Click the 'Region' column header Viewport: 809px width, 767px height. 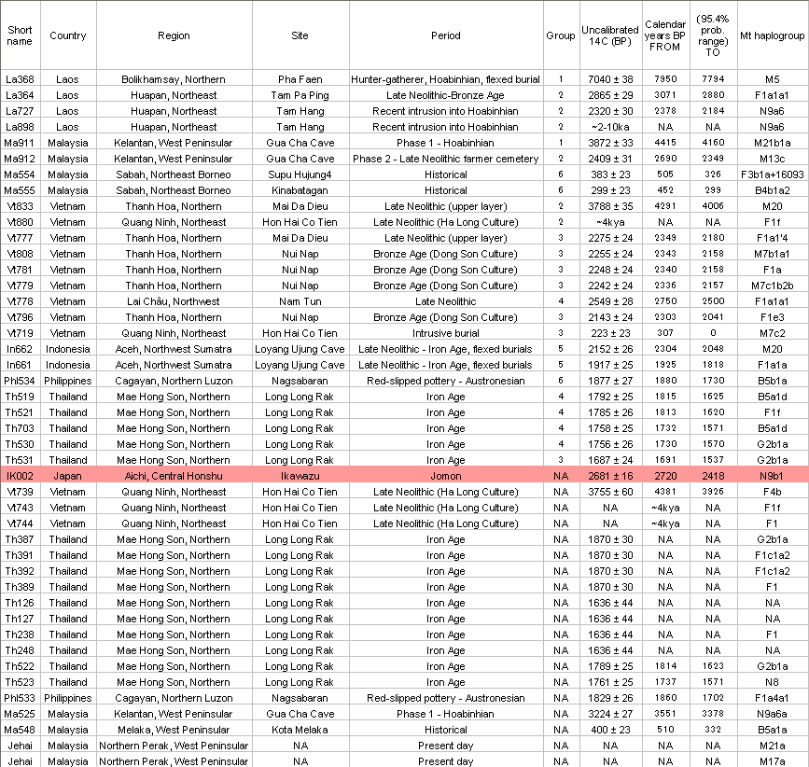coord(174,35)
